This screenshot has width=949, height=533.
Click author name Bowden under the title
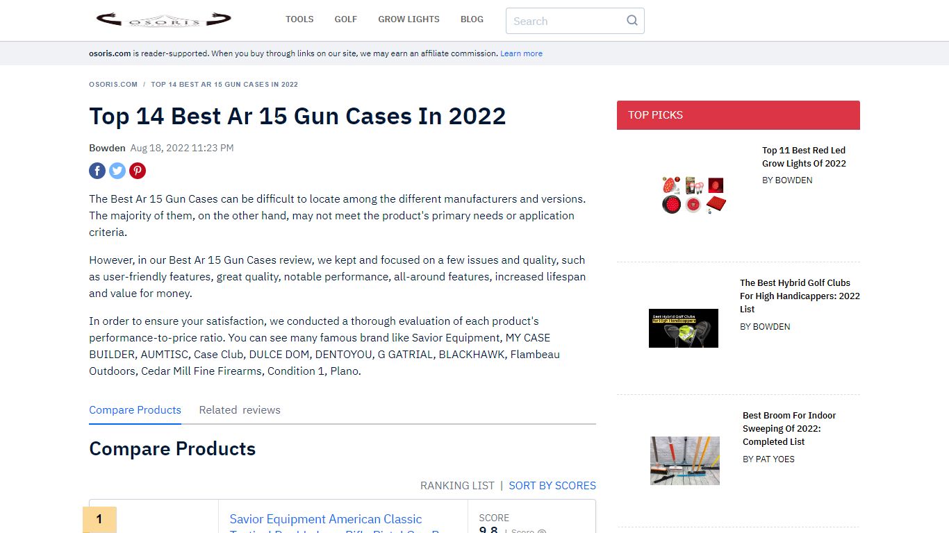click(x=107, y=148)
